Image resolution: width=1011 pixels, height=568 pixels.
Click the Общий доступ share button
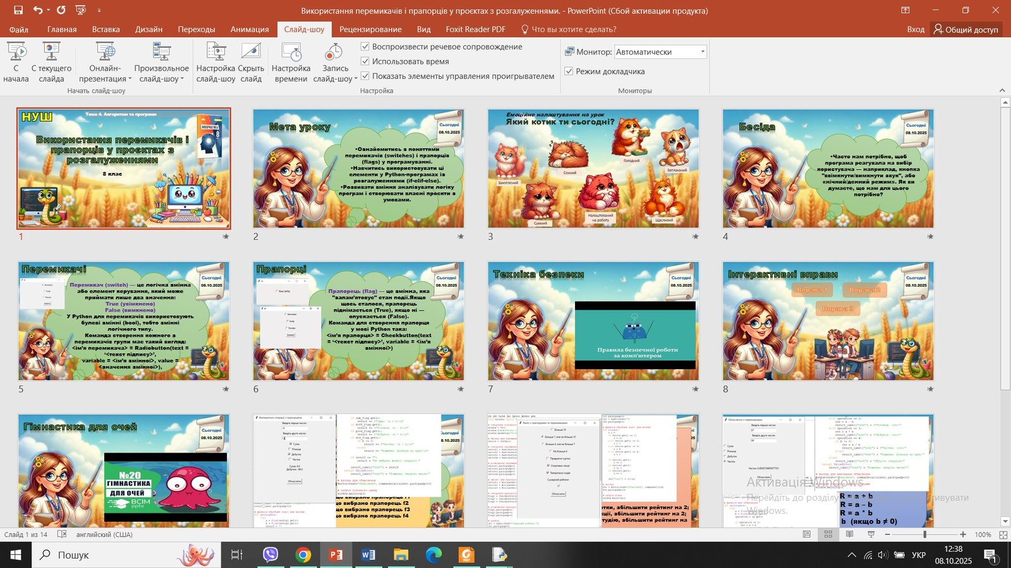coord(966,29)
